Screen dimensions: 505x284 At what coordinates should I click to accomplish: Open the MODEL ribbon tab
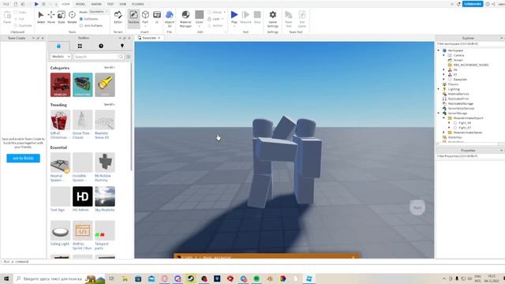pyautogui.click(x=80, y=4)
